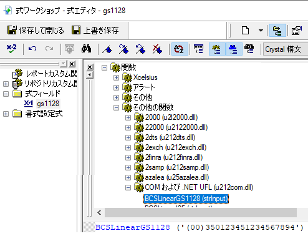
Task: Click 保存して閉じる (Save and close) button
Action: coord(36,31)
